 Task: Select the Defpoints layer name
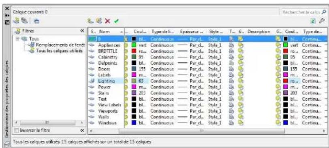108,63
